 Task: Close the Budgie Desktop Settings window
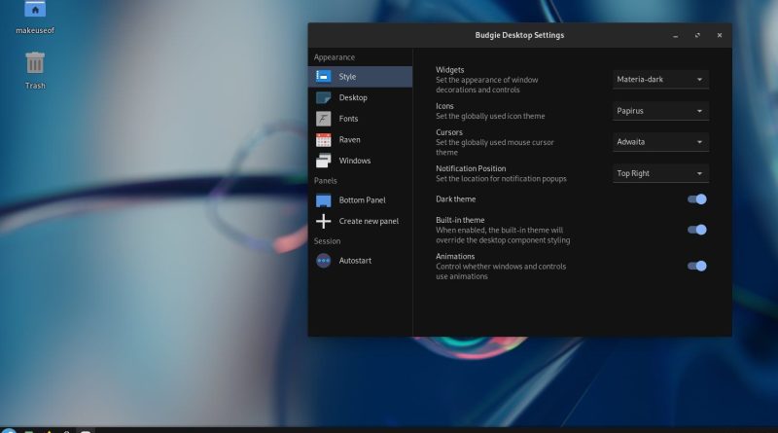tap(720, 35)
